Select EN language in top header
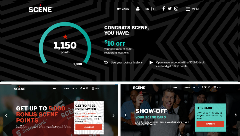The height and width of the screenshot is (136, 240). [147, 9]
